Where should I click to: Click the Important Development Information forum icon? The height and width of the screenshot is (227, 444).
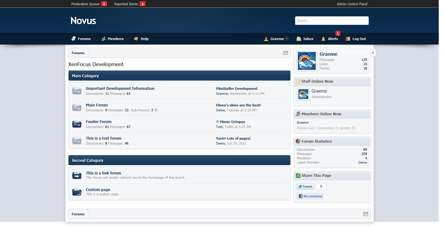[x=77, y=91]
